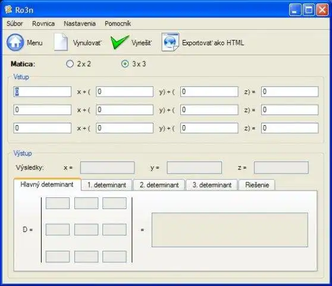
Task: Focus the third-row y coefficient field
Action: click(125, 128)
